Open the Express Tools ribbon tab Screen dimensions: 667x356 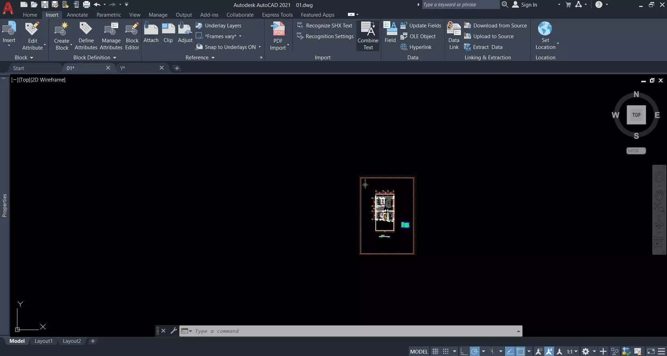click(x=277, y=15)
